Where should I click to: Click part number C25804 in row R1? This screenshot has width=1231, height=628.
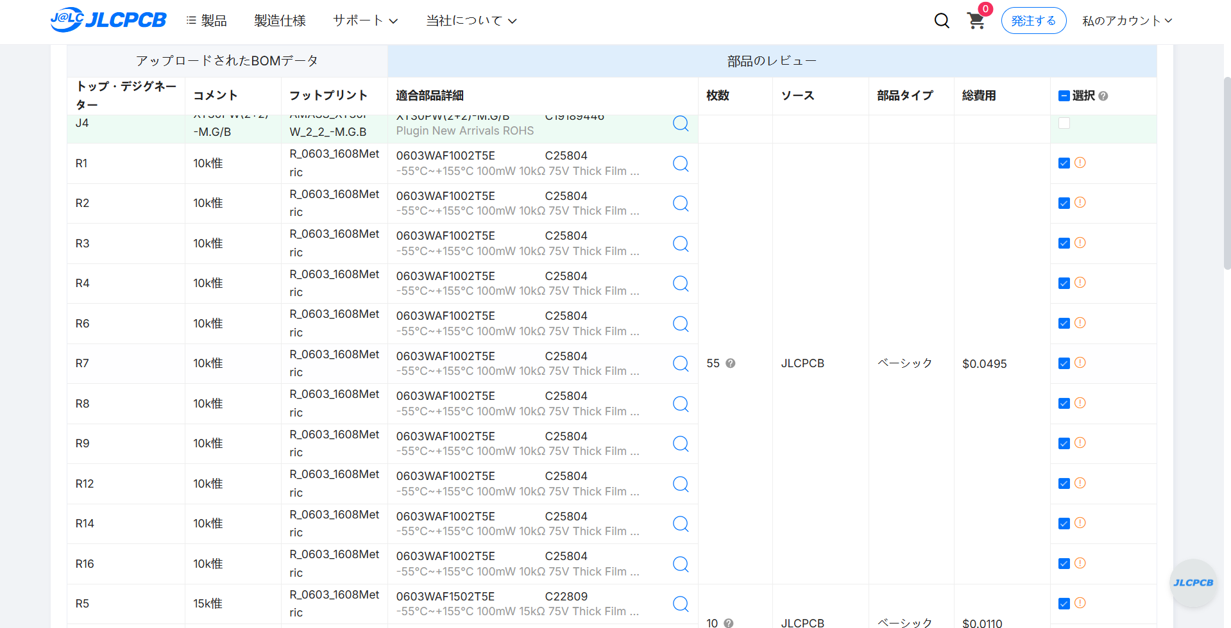point(566,156)
